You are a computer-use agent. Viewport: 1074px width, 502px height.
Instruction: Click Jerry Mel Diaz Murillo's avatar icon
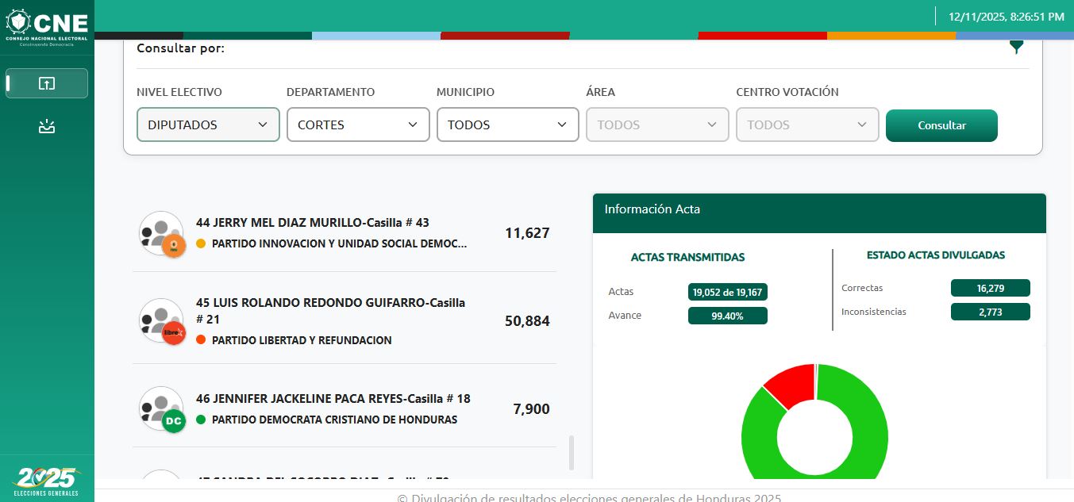coord(162,234)
